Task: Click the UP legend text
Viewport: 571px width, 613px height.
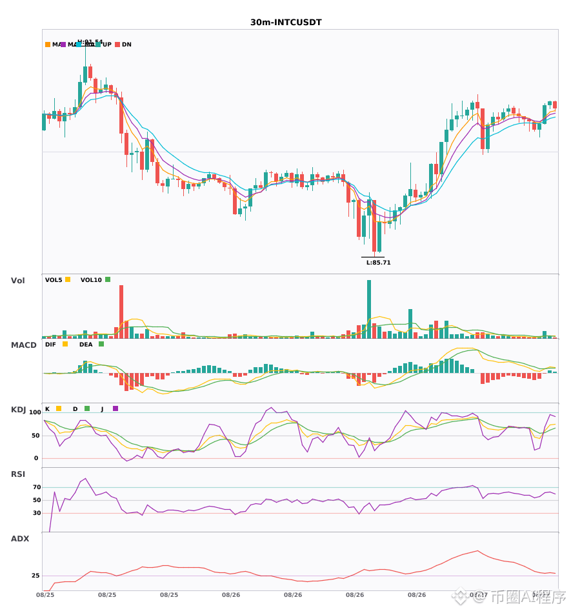Action: [107, 45]
